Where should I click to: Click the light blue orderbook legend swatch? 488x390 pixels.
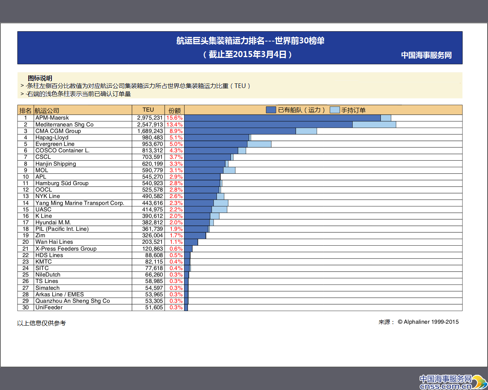pos(334,110)
